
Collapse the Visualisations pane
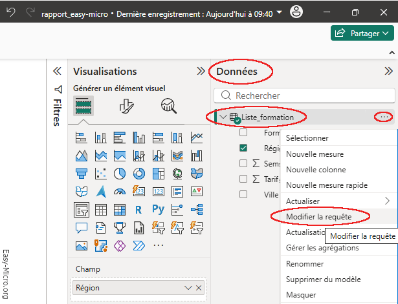point(201,72)
